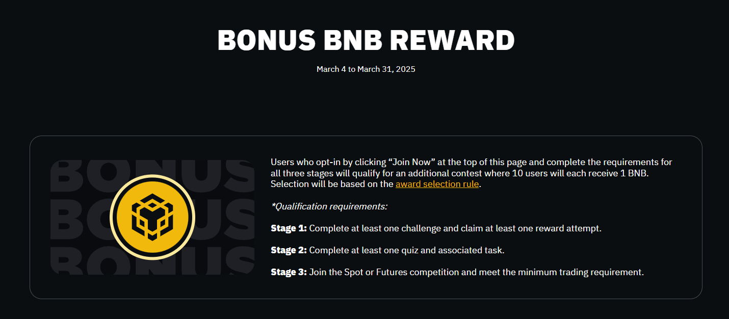The image size is (729, 319).
Task: Click the Stage 2 quiz requirement text
Action: [406, 250]
